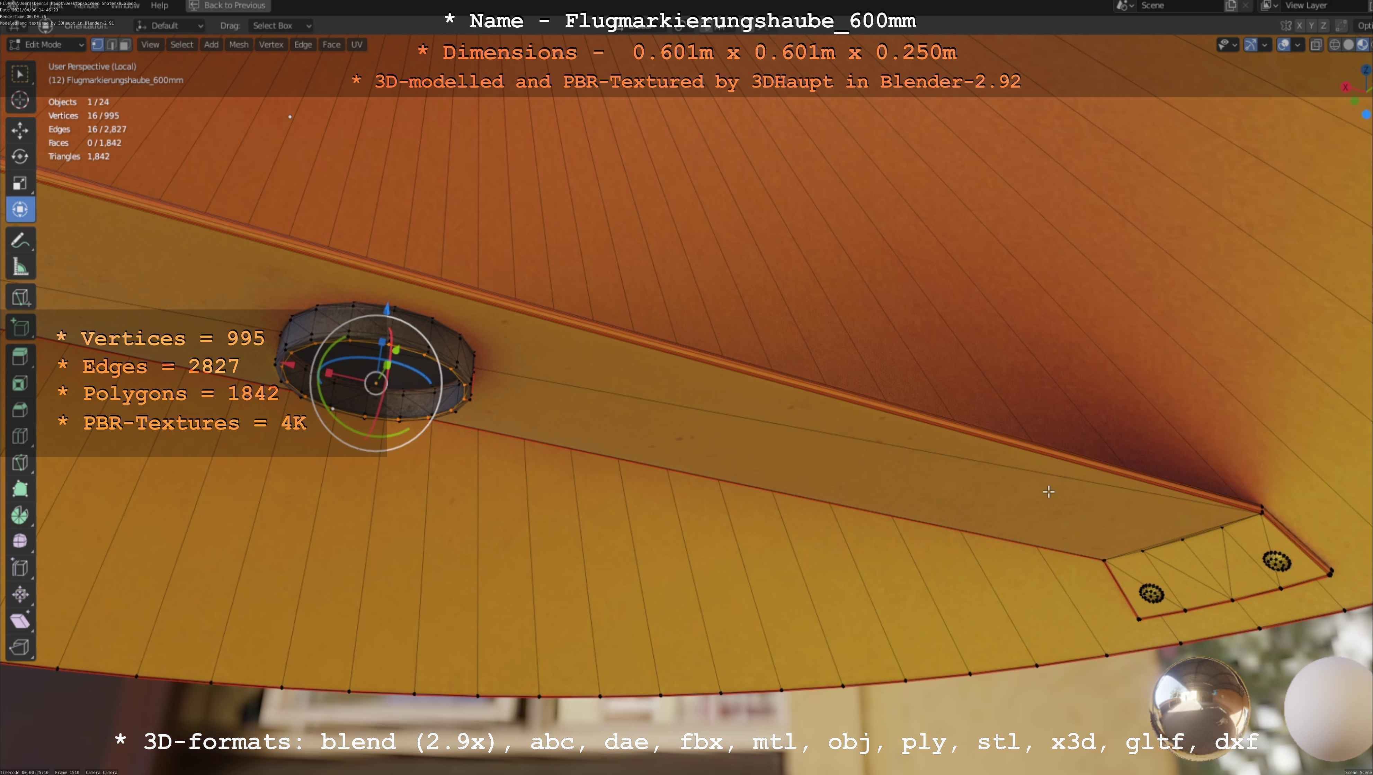Open the Scene browse dropdown
Image resolution: width=1373 pixels, height=775 pixels.
1125,5
